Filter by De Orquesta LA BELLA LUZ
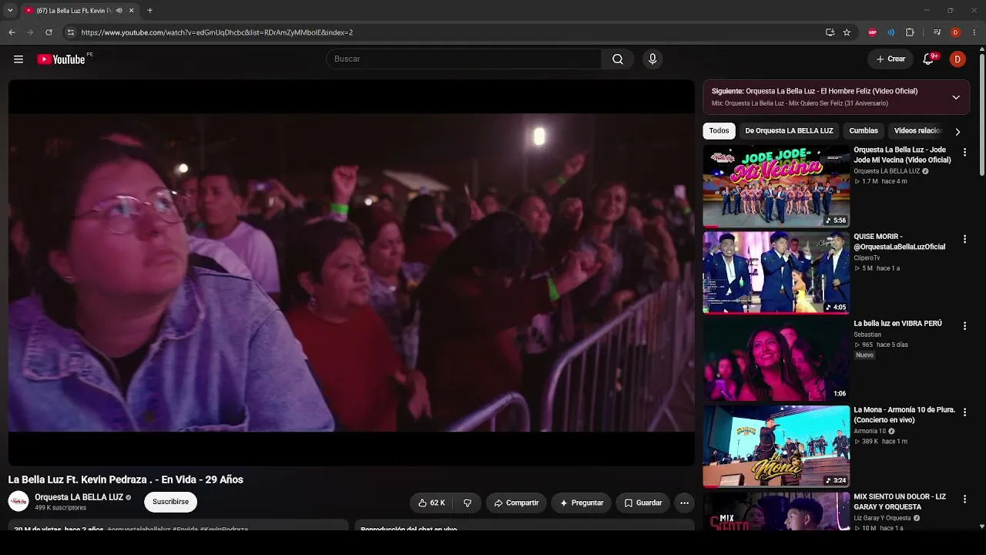The height and width of the screenshot is (555, 986). coord(789,131)
